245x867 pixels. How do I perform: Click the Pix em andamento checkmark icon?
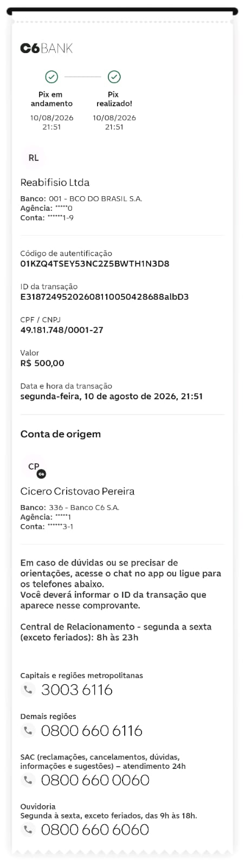[x=51, y=77]
